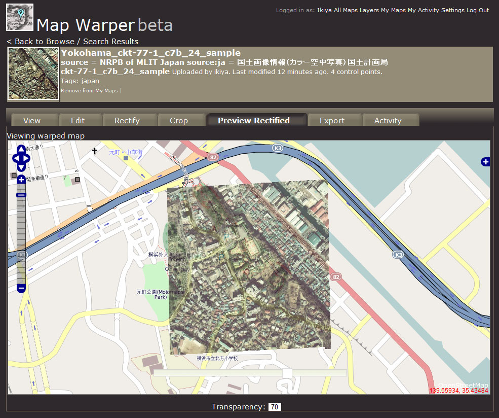Click the vertical zoom bar track
The image size is (499, 418).
[21, 234]
